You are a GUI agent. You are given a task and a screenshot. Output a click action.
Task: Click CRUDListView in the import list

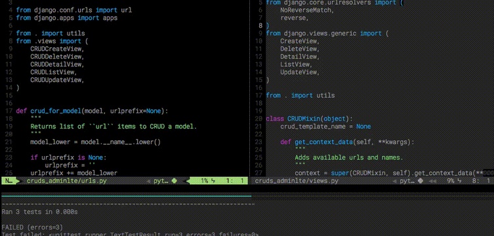(x=54, y=72)
